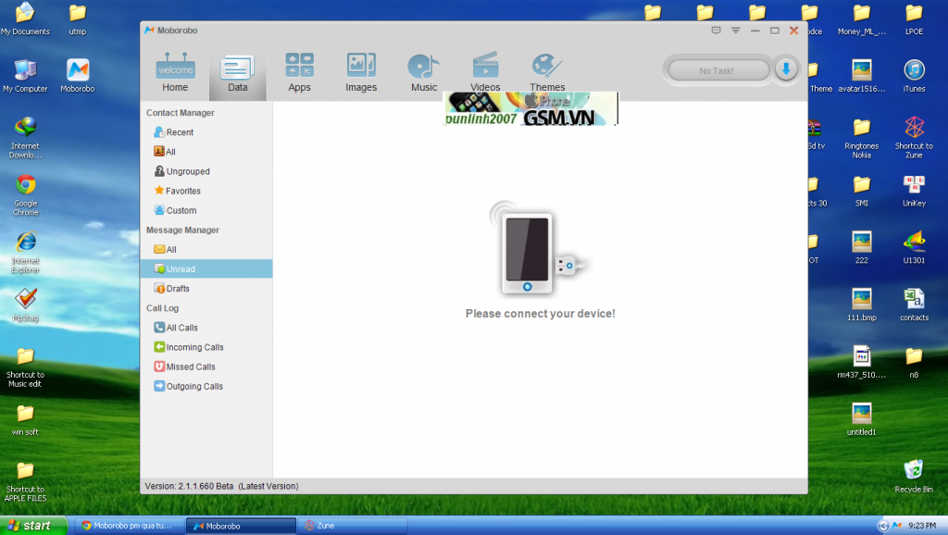This screenshot has width=948, height=535.
Task: Show Ungrouped contacts
Action: coord(182,171)
